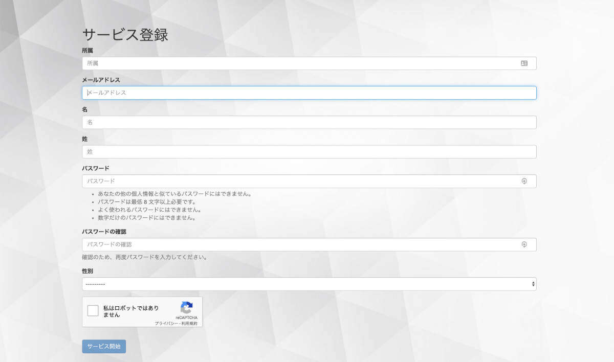Image resolution: width=614 pixels, height=362 pixels.
Task: Focus the パスワードの確認 input field
Action: coord(302,244)
